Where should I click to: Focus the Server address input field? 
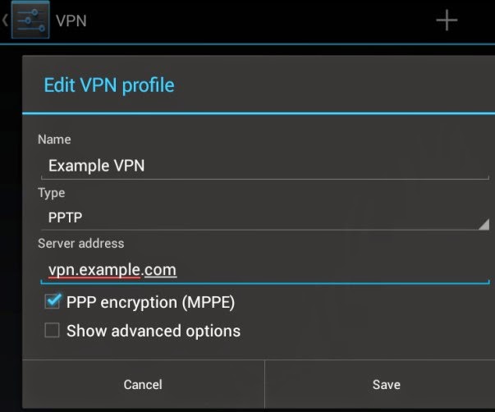click(265, 270)
